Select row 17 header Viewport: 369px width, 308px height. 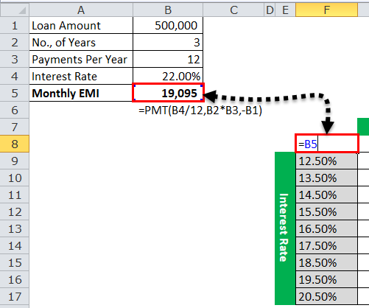click(15, 296)
